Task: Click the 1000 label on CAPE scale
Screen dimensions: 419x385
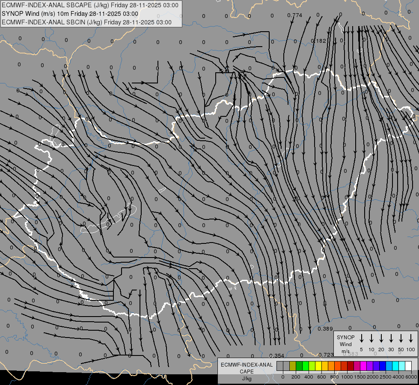Action: tap(347, 377)
